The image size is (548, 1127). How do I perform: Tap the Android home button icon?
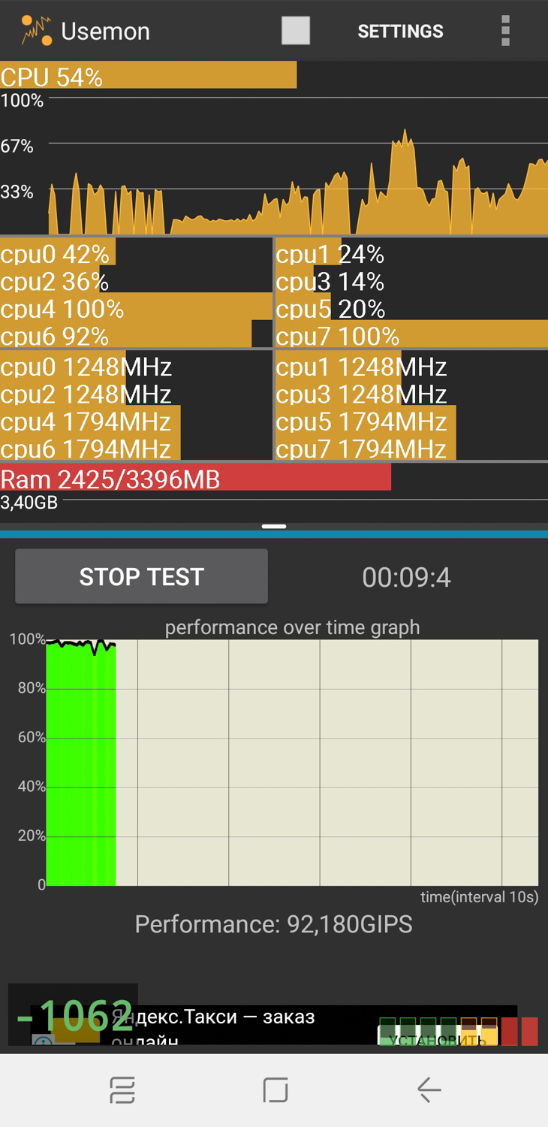tap(275, 1089)
